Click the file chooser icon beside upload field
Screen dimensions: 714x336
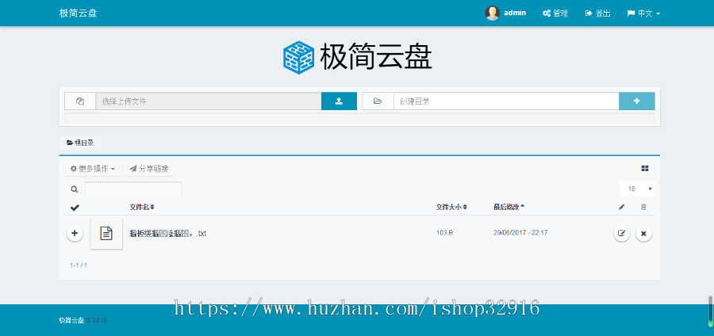(x=80, y=101)
